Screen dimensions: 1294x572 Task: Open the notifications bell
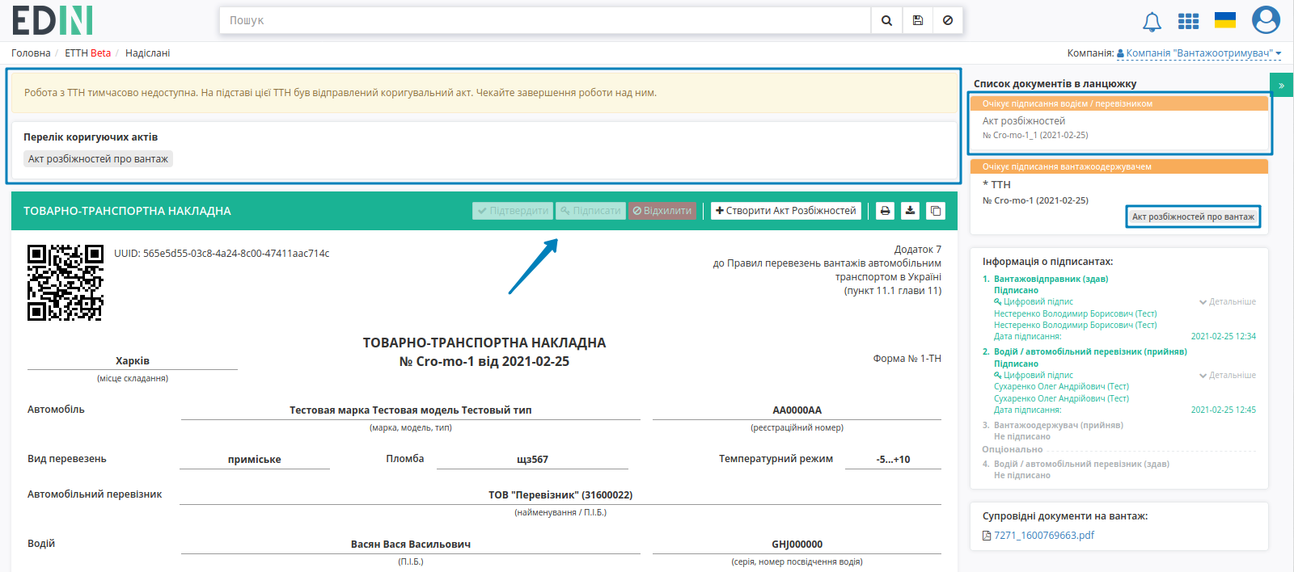pos(1152,22)
